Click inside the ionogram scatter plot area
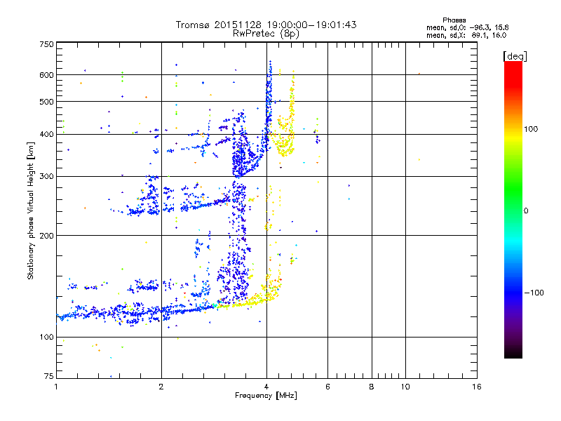The image size is (561, 421). point(266,210)
